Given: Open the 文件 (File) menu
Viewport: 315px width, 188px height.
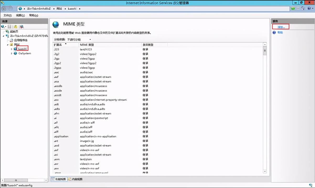Looking at the screenshot, I should coord(7,15).
